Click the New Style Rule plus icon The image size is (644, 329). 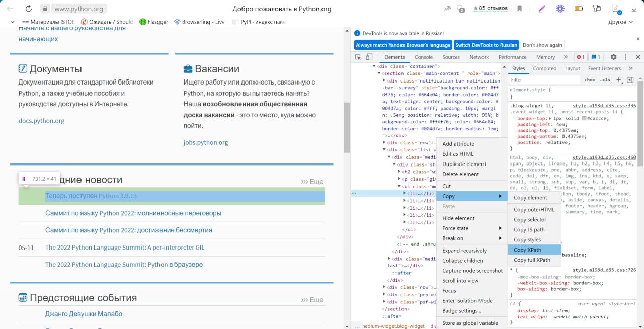coord(619,80)
